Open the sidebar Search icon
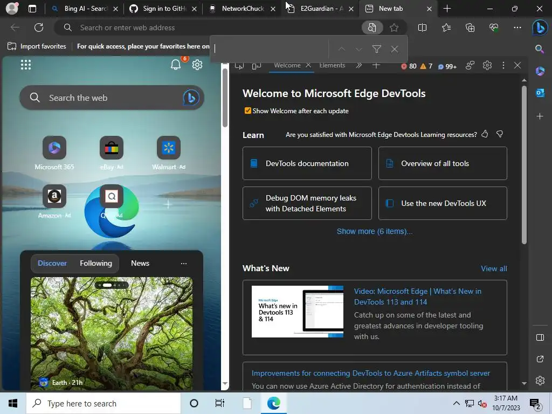This screenshot has width=552, height=414. pyautogui.click(x=540, y=49)
